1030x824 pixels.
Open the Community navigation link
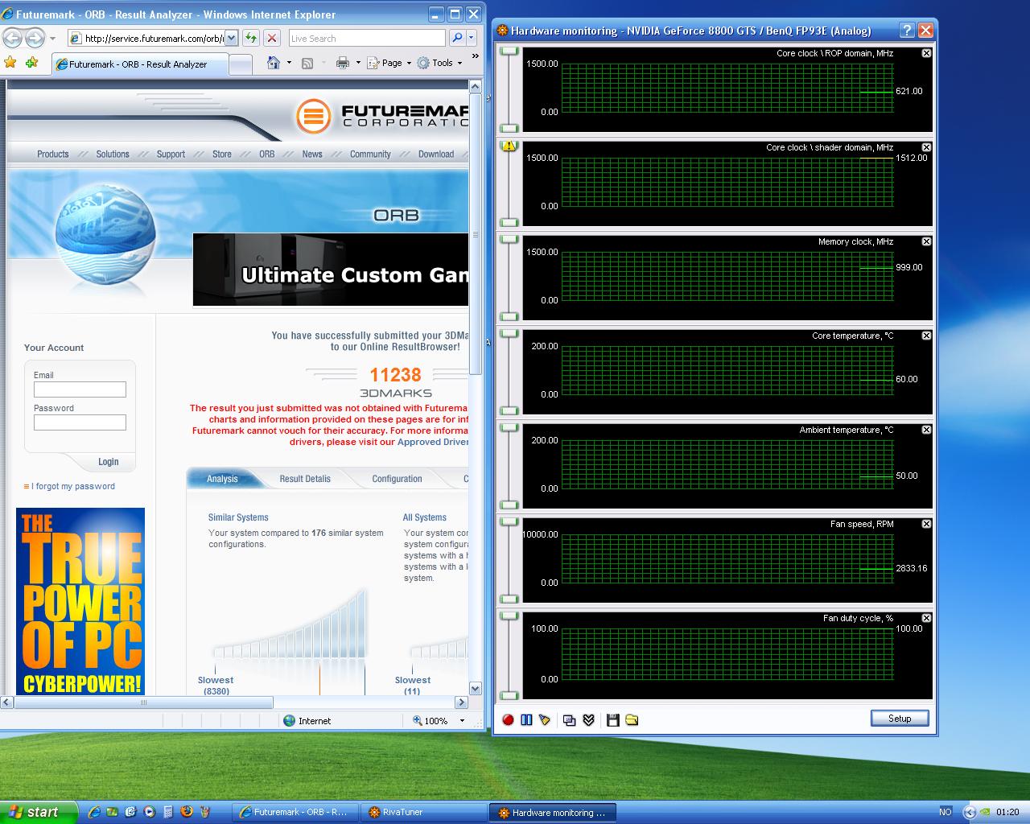click(x=370, y=154)
